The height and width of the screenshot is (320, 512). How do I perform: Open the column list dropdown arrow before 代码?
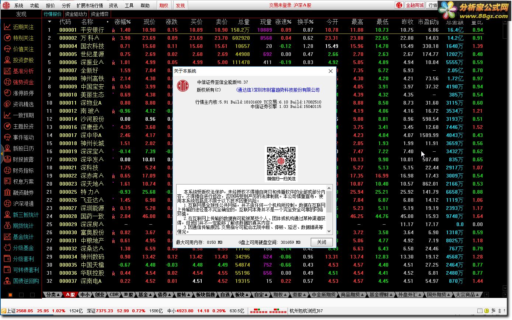coord(50,22)
